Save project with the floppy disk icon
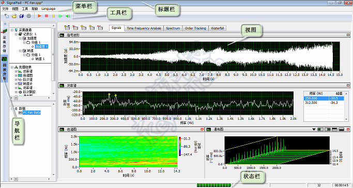This screenshot has height=188, width=353. coord(22,16)
